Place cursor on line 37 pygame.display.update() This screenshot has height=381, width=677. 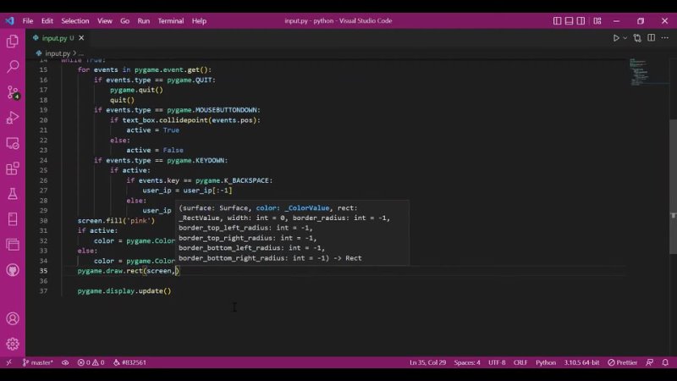click(x=124, y=290)
